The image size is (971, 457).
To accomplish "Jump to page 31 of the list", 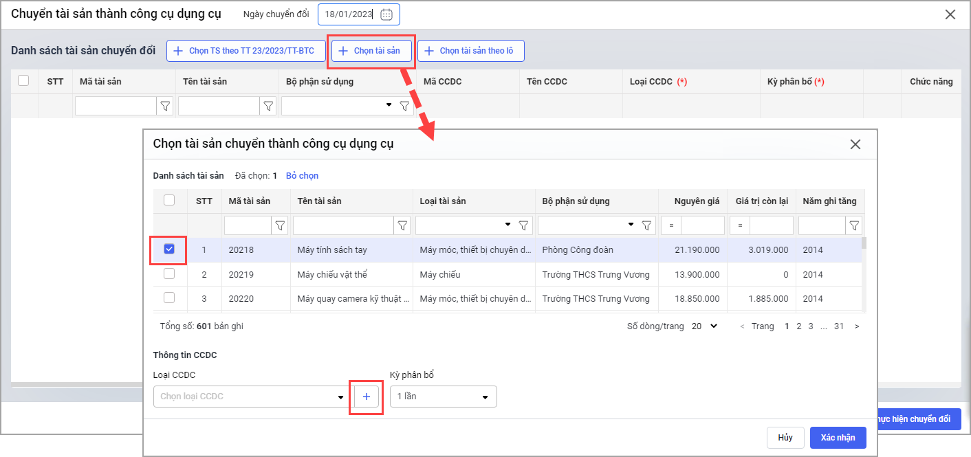I will (x=838, y=326).
